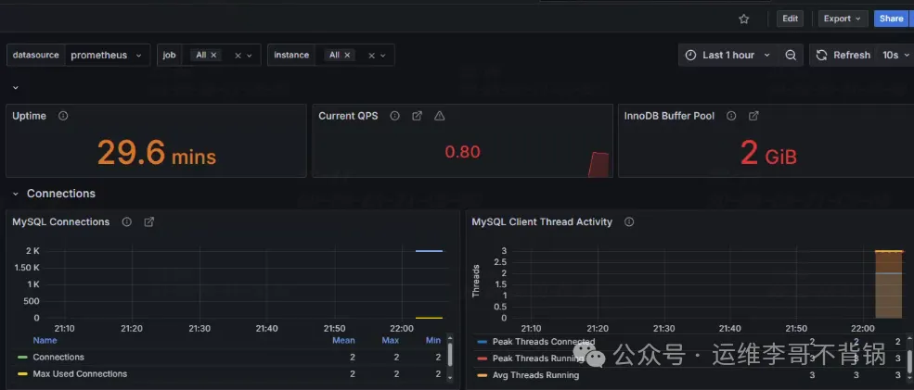Image resolution: width=914 pixels, height=390 pixels.
Task: Toggle Peak Threads Running legend series
Action: tap(538, 359)
